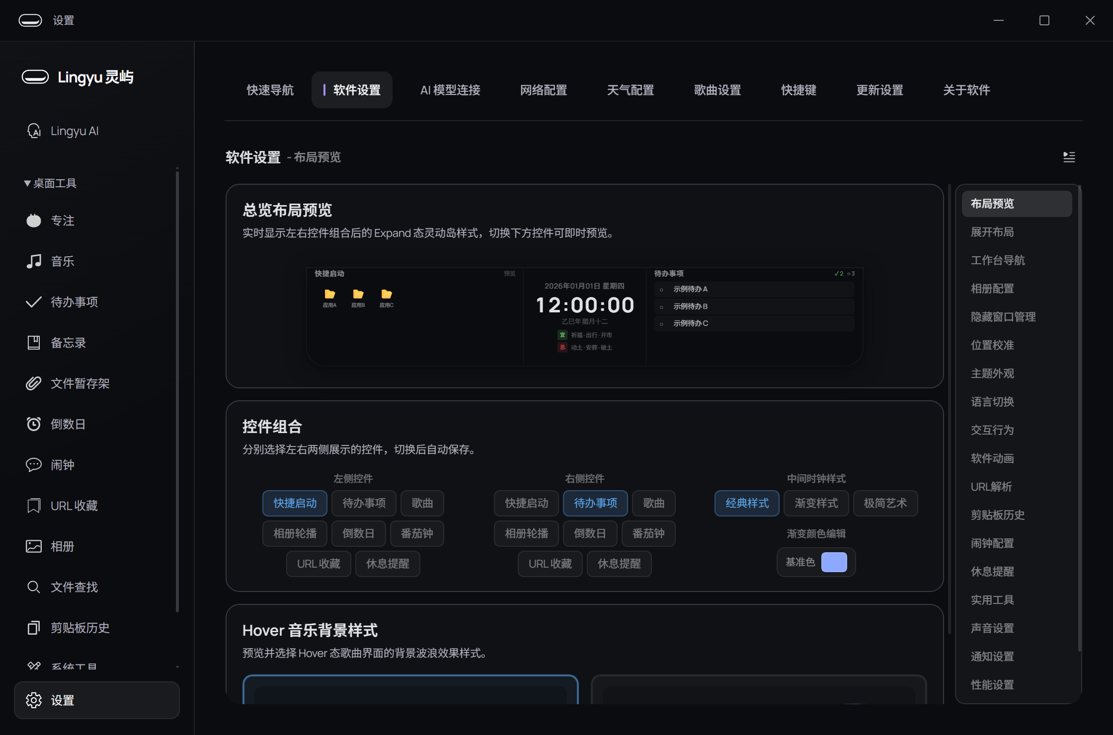Jump to 性能设置 section

(1017, 685)
